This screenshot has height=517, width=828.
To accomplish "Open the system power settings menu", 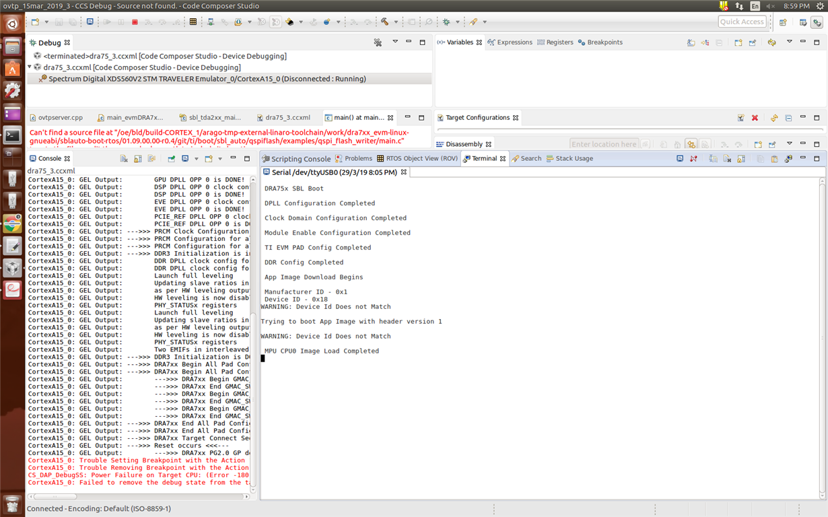I will coord(819,5).
